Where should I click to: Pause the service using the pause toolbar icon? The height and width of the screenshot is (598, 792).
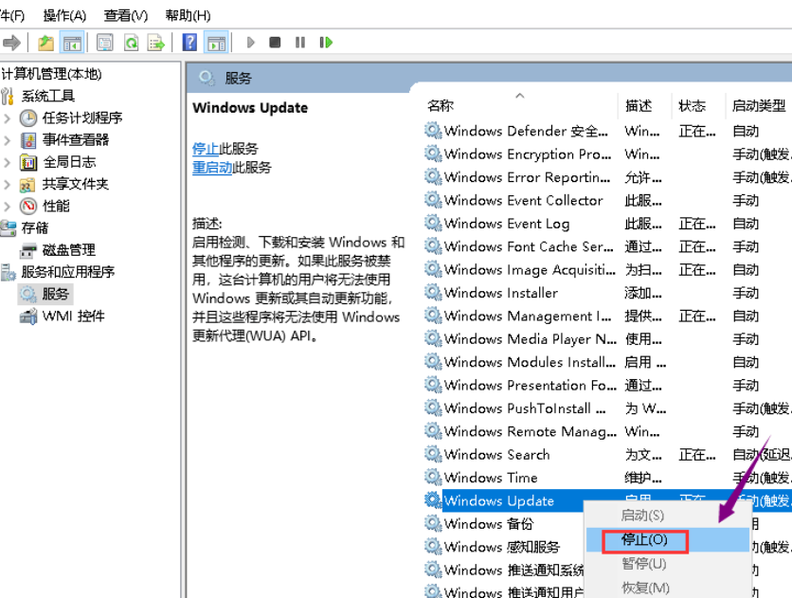click(298, 42)
